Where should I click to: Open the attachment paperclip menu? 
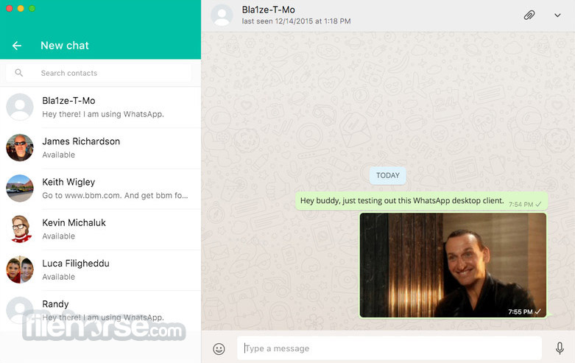tap(529, 15)
